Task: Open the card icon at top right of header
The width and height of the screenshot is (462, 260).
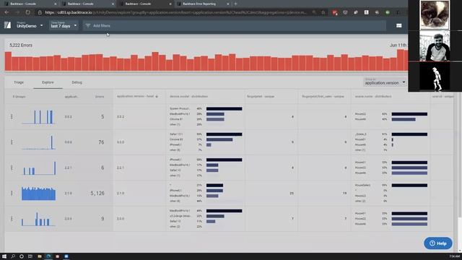Action: click(x=399, y=26)
